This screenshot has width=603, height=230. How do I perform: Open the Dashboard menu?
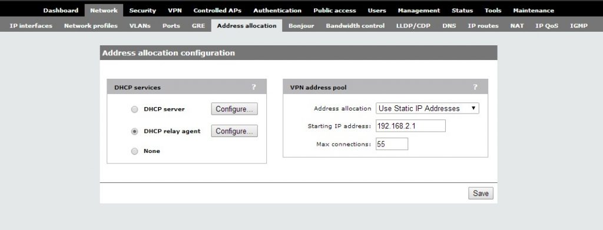pyautogui.click(x=61, y=11)
